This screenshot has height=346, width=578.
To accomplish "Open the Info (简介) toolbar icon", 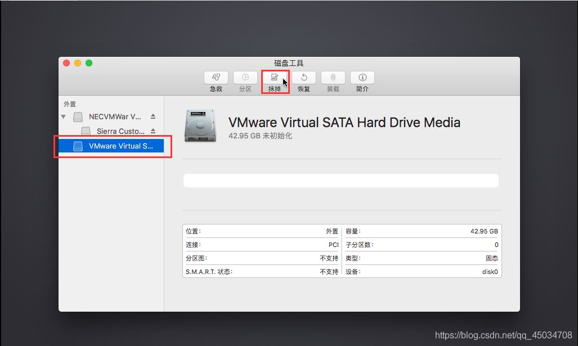I will coord(362,78).
